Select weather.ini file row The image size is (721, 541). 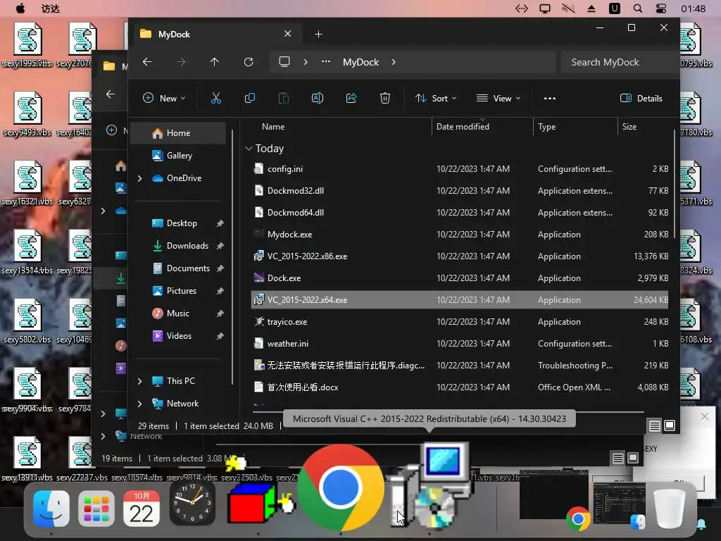tap(460, 344)
